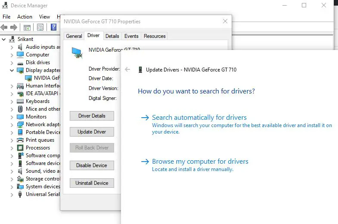Click the Help question mark toolbar icon

(x=54, y=27)
